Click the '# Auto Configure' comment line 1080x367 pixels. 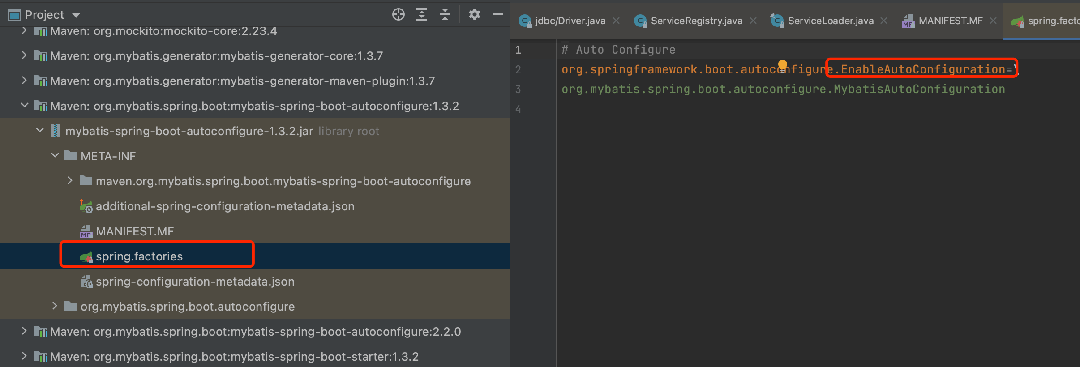(618, 50)
